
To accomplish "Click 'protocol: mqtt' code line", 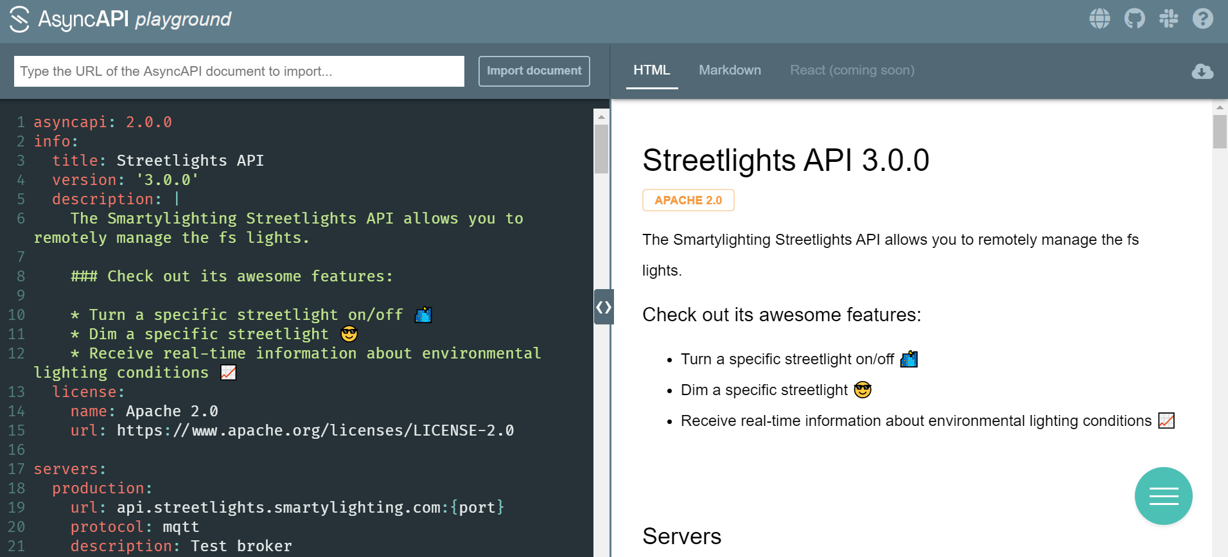I will tap(135, 527).
